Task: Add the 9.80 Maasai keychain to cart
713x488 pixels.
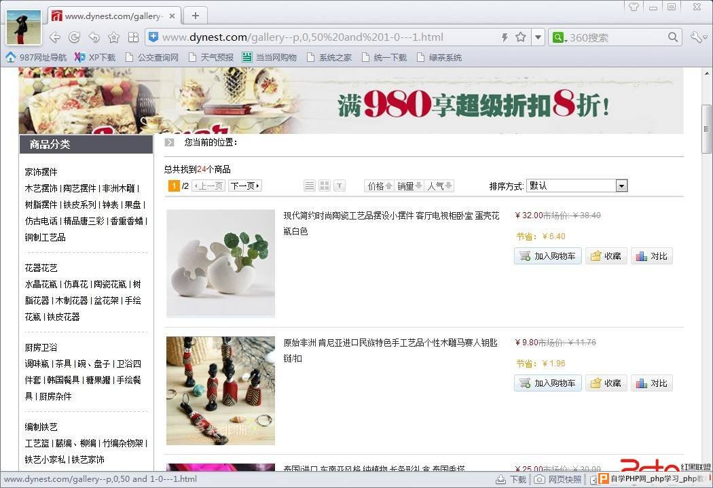Action: pyautogui.click(x=548, y=383)
